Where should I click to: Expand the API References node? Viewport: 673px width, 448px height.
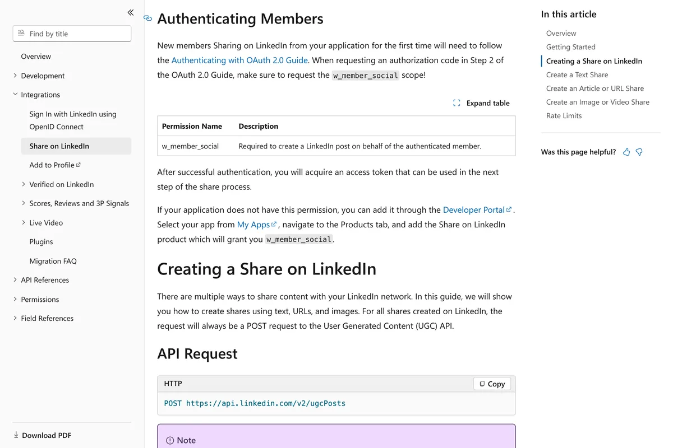pos(15,280)
